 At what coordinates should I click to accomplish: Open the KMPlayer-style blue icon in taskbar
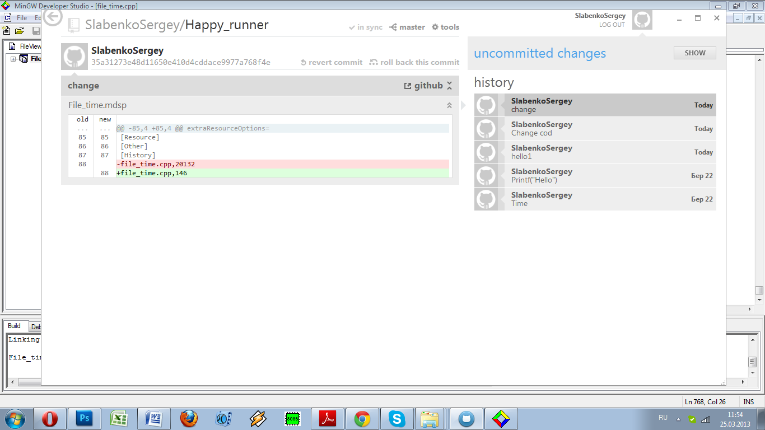[223, 419]
